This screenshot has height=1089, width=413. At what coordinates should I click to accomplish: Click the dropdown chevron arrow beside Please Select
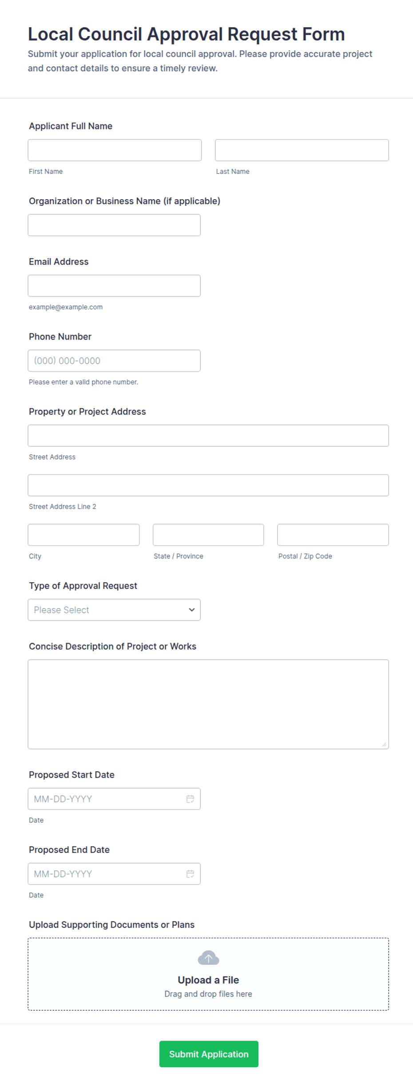192,610
